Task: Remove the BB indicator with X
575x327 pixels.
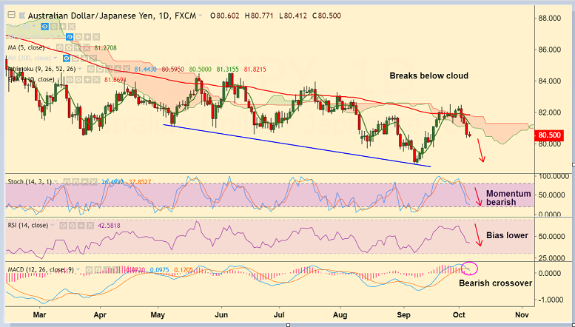Action: coord(96,37)
